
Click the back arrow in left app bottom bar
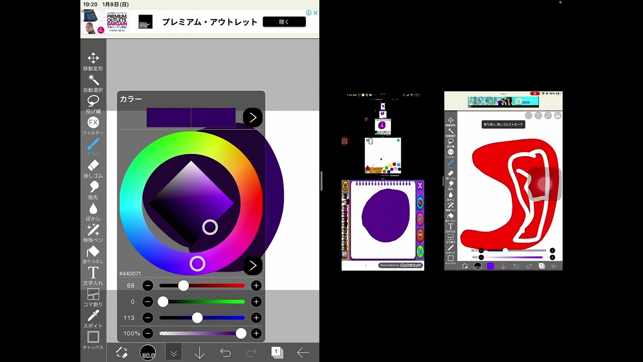(x=303, y=353)
